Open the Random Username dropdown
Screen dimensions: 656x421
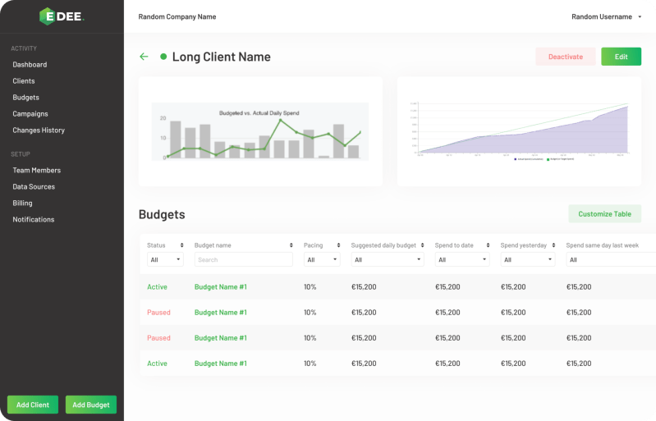pyautogui.click(x=606, y=16)
